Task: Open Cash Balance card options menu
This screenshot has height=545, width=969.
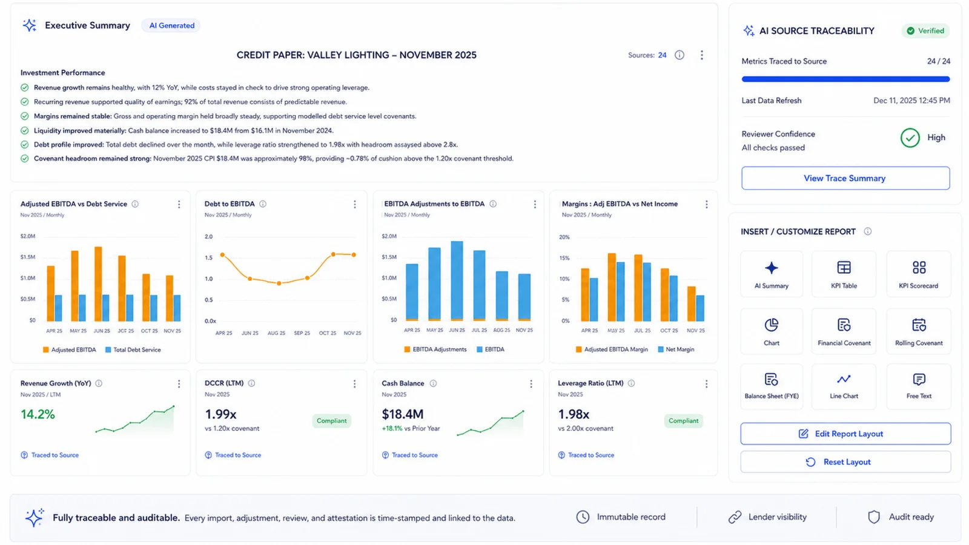Action: (x=531, y=384)
